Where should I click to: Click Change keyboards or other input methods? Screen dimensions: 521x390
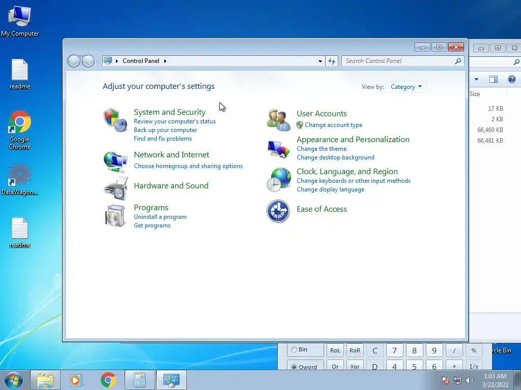pos(354,181)
